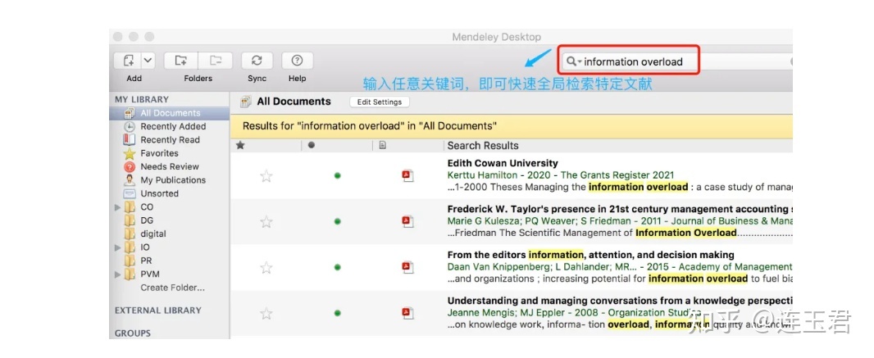
Task: Open PDF of Edith Cowan University entry
Action: (x=407, y=175)
